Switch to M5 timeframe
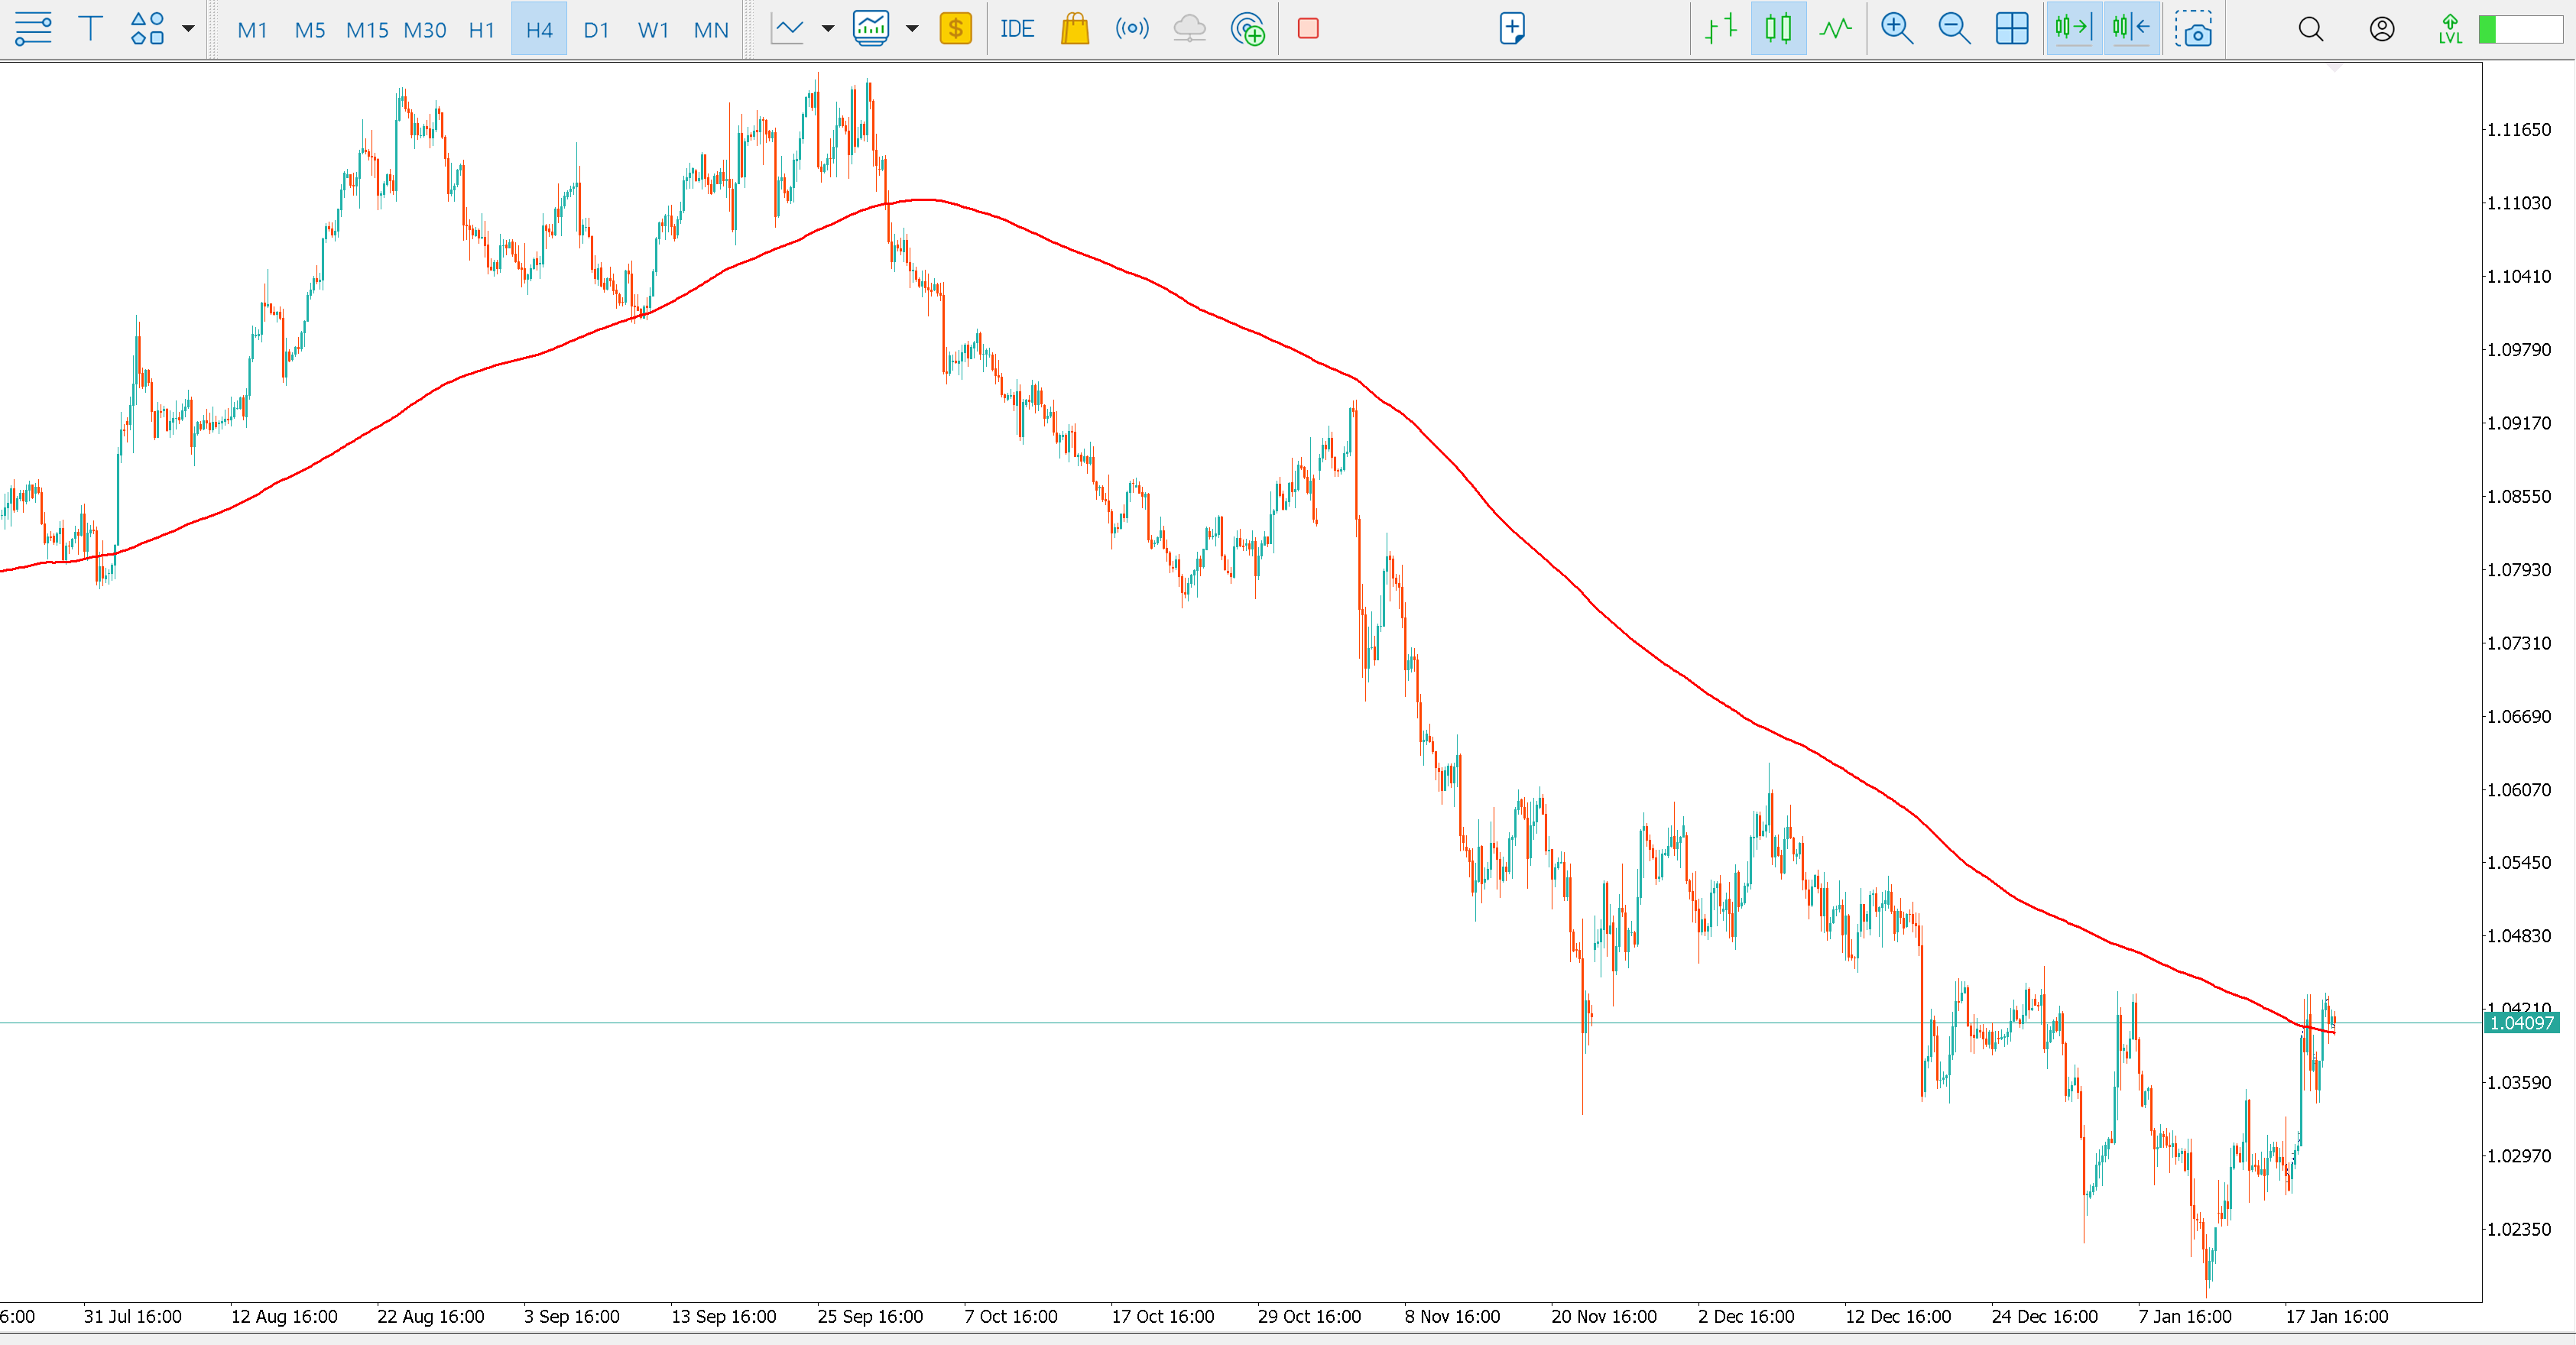The height and width of the screenshot is (1345, 2576). pyautogui.click(x=310, y=30)
